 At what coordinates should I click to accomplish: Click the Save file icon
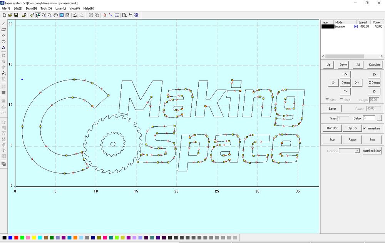coord(17,15)
